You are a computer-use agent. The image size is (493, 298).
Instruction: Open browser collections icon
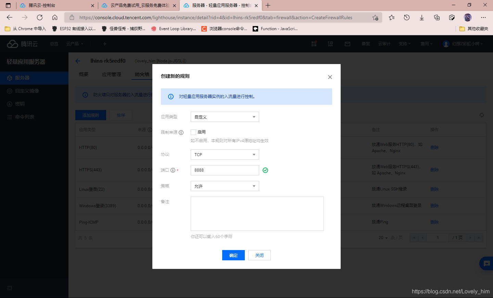(x=437, y=17)
